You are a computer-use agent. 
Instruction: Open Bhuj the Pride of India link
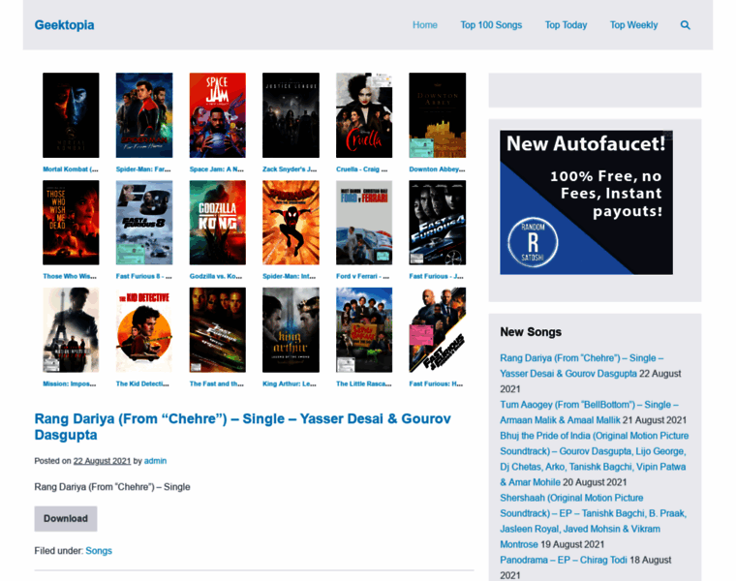click(595, 459)
